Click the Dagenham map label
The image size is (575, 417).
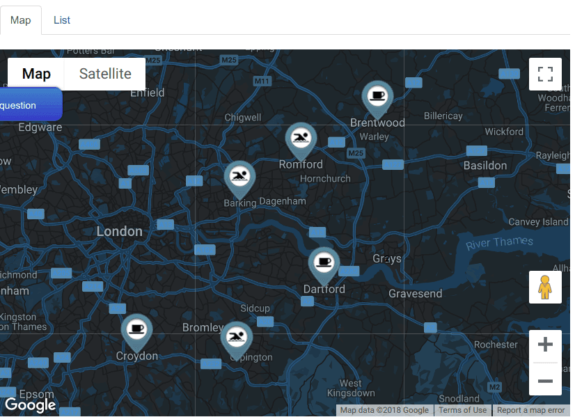click(x=283, y=201)
